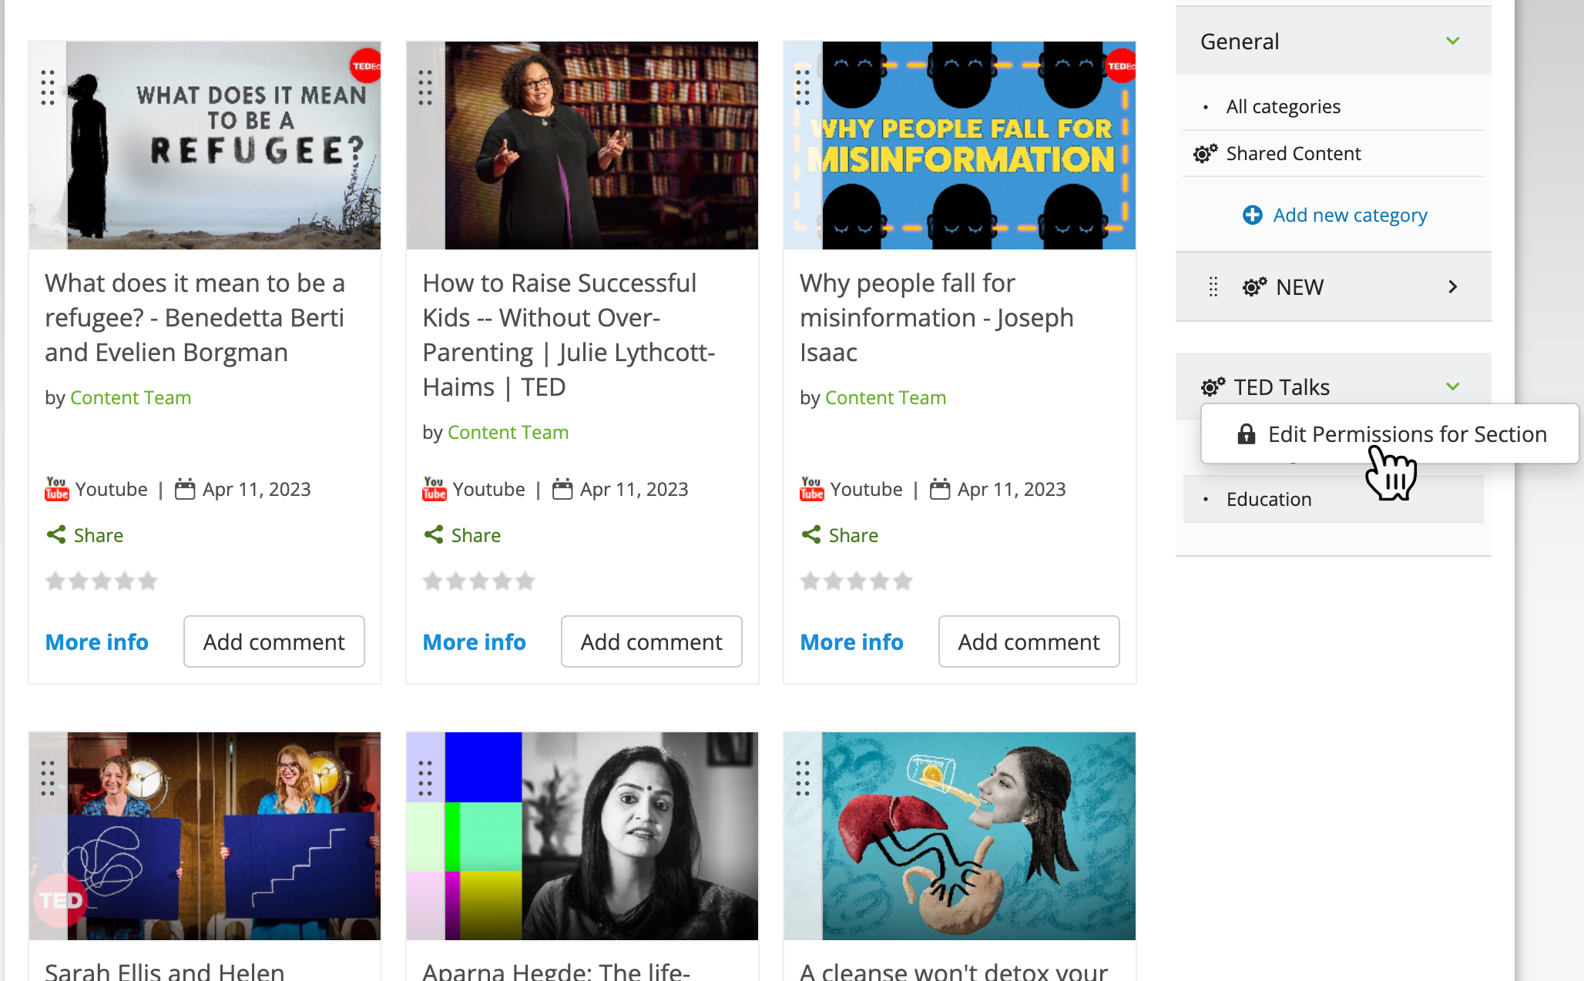
Task: Click share icon on misinformation card
Action: pos(811,534)
